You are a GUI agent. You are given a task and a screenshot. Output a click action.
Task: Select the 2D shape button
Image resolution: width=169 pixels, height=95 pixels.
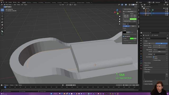tap(149, 43)
